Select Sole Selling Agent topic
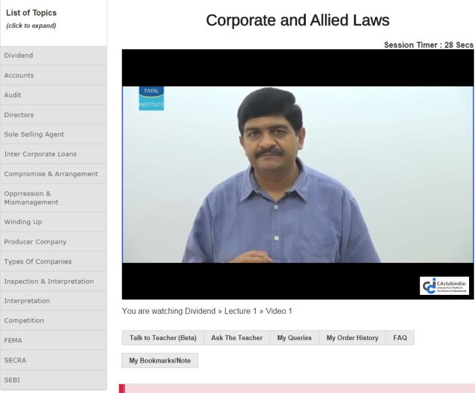The width and height of the screenshot is (475, 393). coord(53,134)
